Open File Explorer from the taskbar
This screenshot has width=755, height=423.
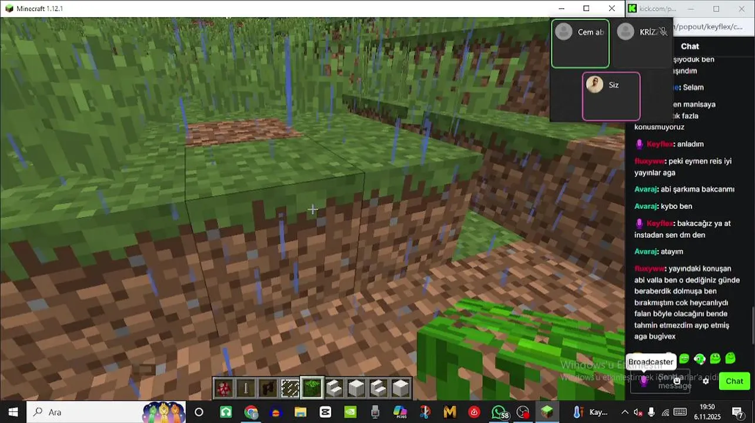point(300,412)
